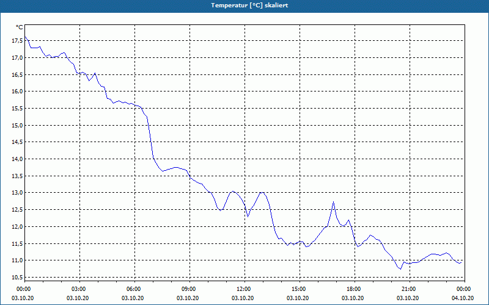Click the chart title 'Temperatur [°C] skaliert'

coord(249,5)
